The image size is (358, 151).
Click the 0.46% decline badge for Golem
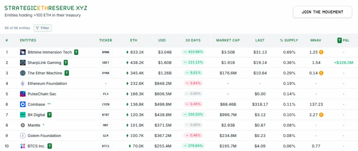tap(193, 136)
